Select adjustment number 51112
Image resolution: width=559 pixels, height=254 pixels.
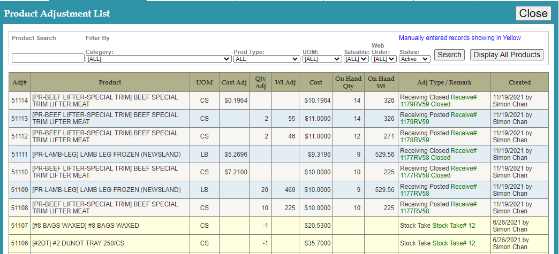click(20, 136)
